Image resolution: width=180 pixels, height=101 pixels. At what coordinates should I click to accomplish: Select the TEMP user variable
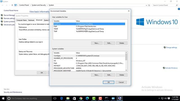[x=89, y=29]
